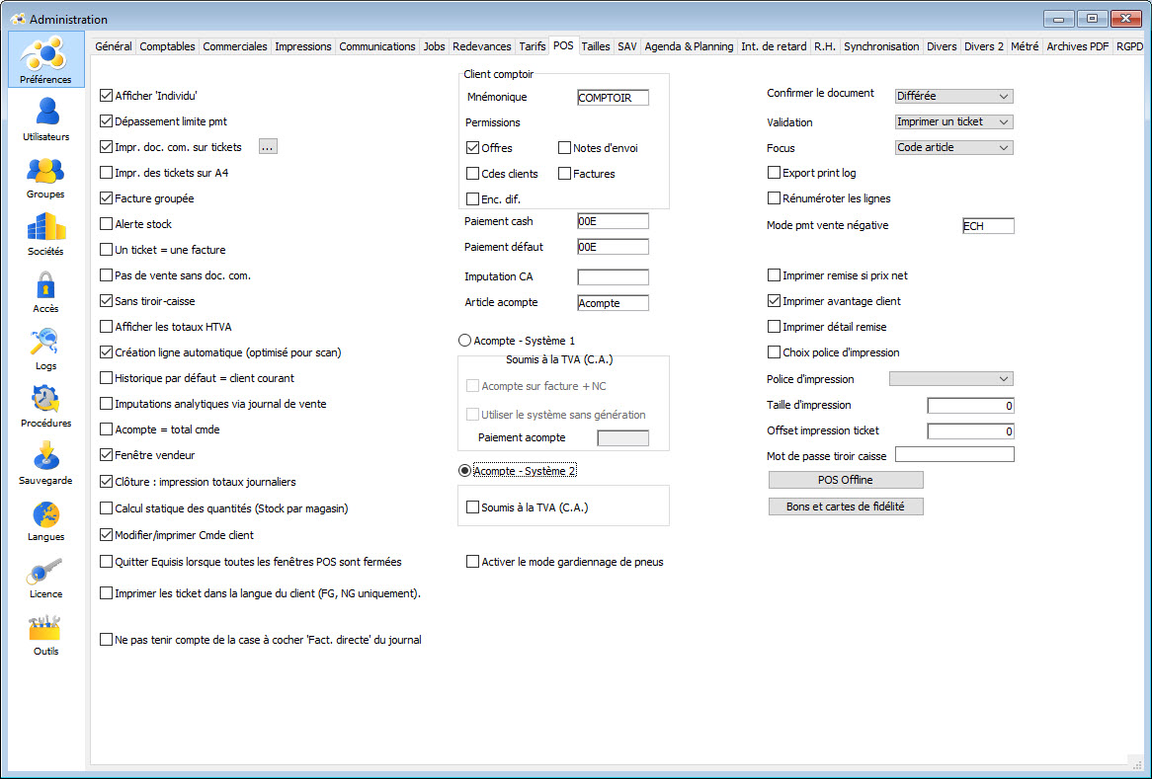The image size is (1152, 779).
Task: Click the Sauvegarde backup icon
Action: [46, 456]
